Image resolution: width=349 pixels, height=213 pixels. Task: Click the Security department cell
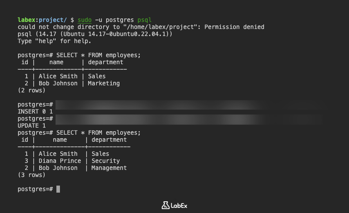105,161
